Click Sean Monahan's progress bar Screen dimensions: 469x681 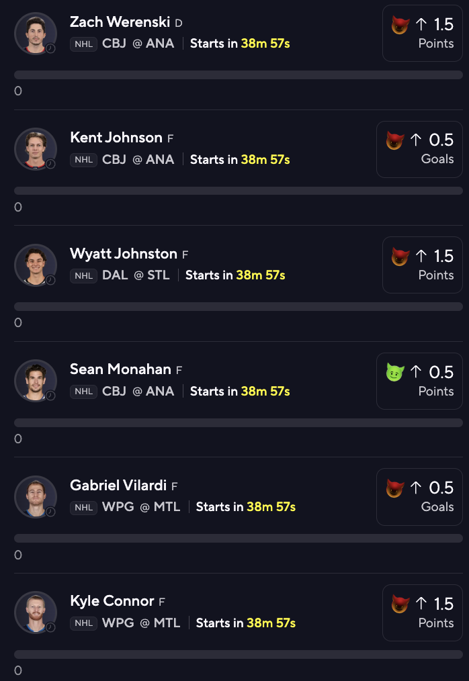[x=238, y=422]
